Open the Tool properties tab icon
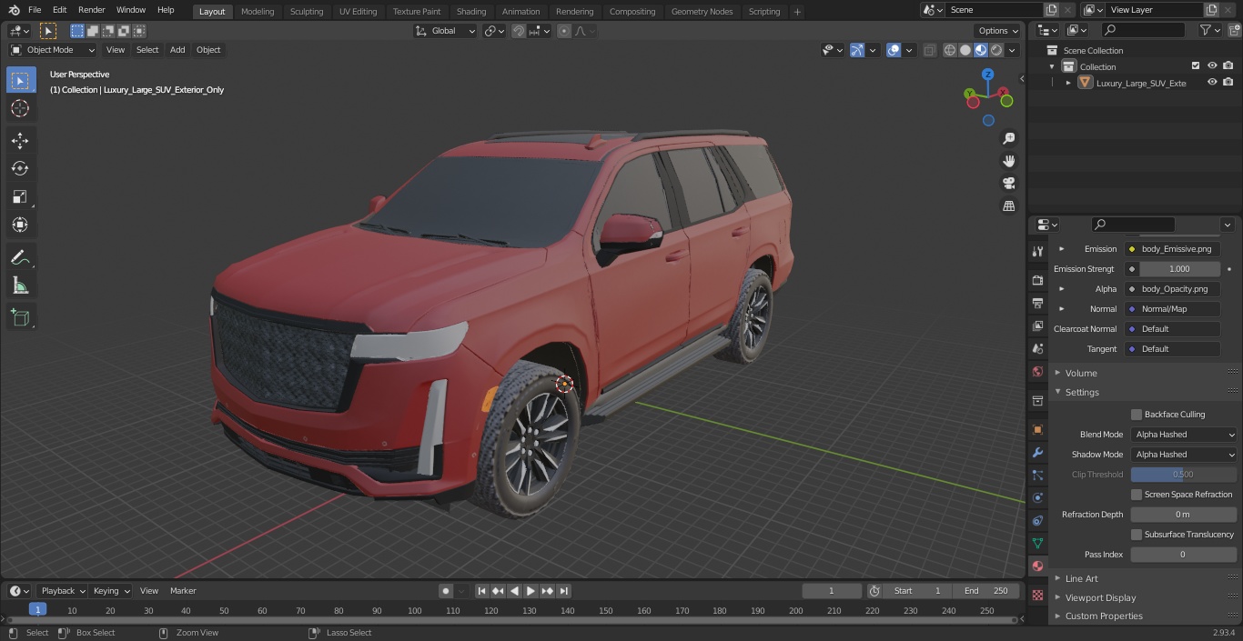1243x641 pixels. coord(1037,251)
